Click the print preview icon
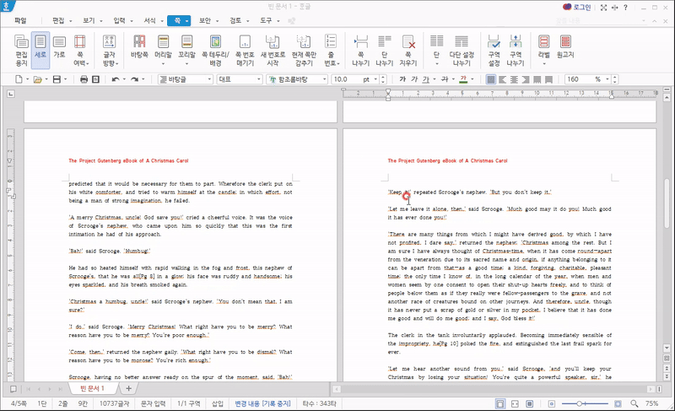This screenshot has height=411, width=675. [x=95, y=79]
